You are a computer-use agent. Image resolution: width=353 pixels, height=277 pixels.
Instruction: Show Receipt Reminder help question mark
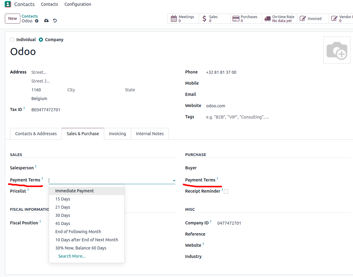(222, 190)
